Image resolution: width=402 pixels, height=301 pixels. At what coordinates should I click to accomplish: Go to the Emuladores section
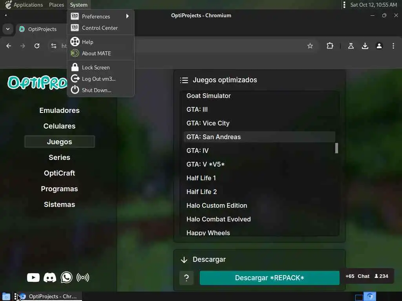60,110
